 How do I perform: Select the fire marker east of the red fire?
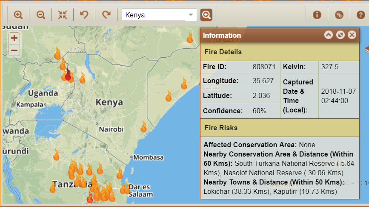point(82,78)
